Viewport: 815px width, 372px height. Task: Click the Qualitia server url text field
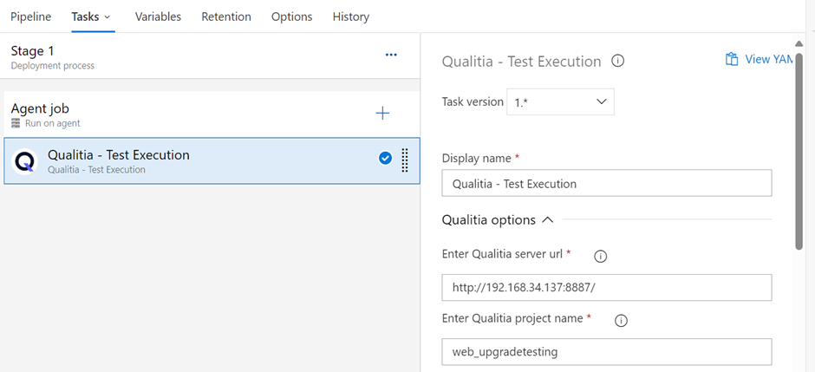pyautogui.click(x=606, y=287)
